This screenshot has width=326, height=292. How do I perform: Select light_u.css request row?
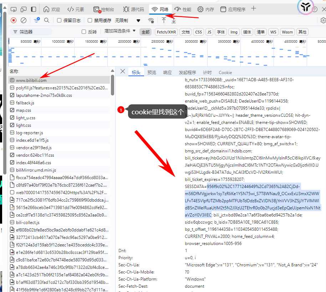pyautogui.click(x=59, y=118)
